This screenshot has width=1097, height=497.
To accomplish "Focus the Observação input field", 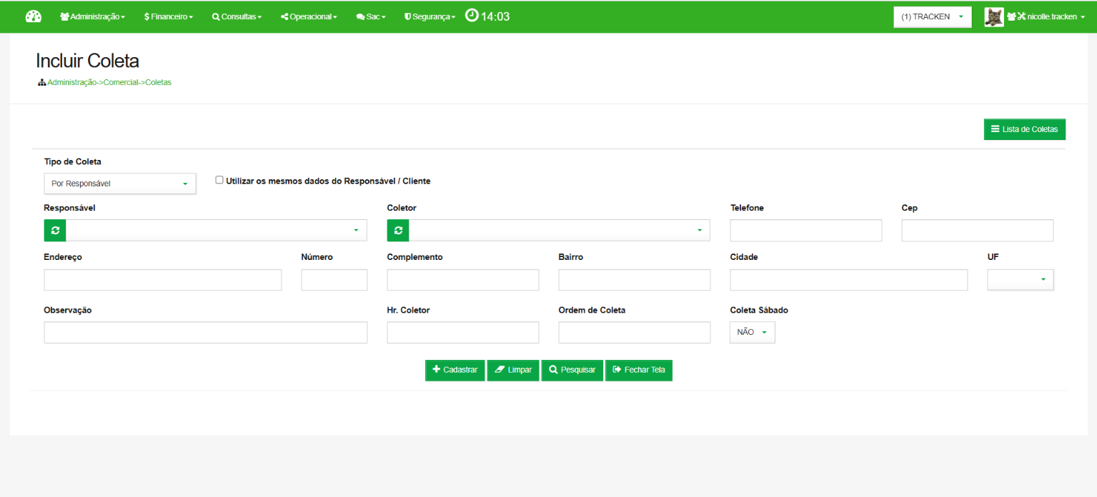I will pos(206,333).
